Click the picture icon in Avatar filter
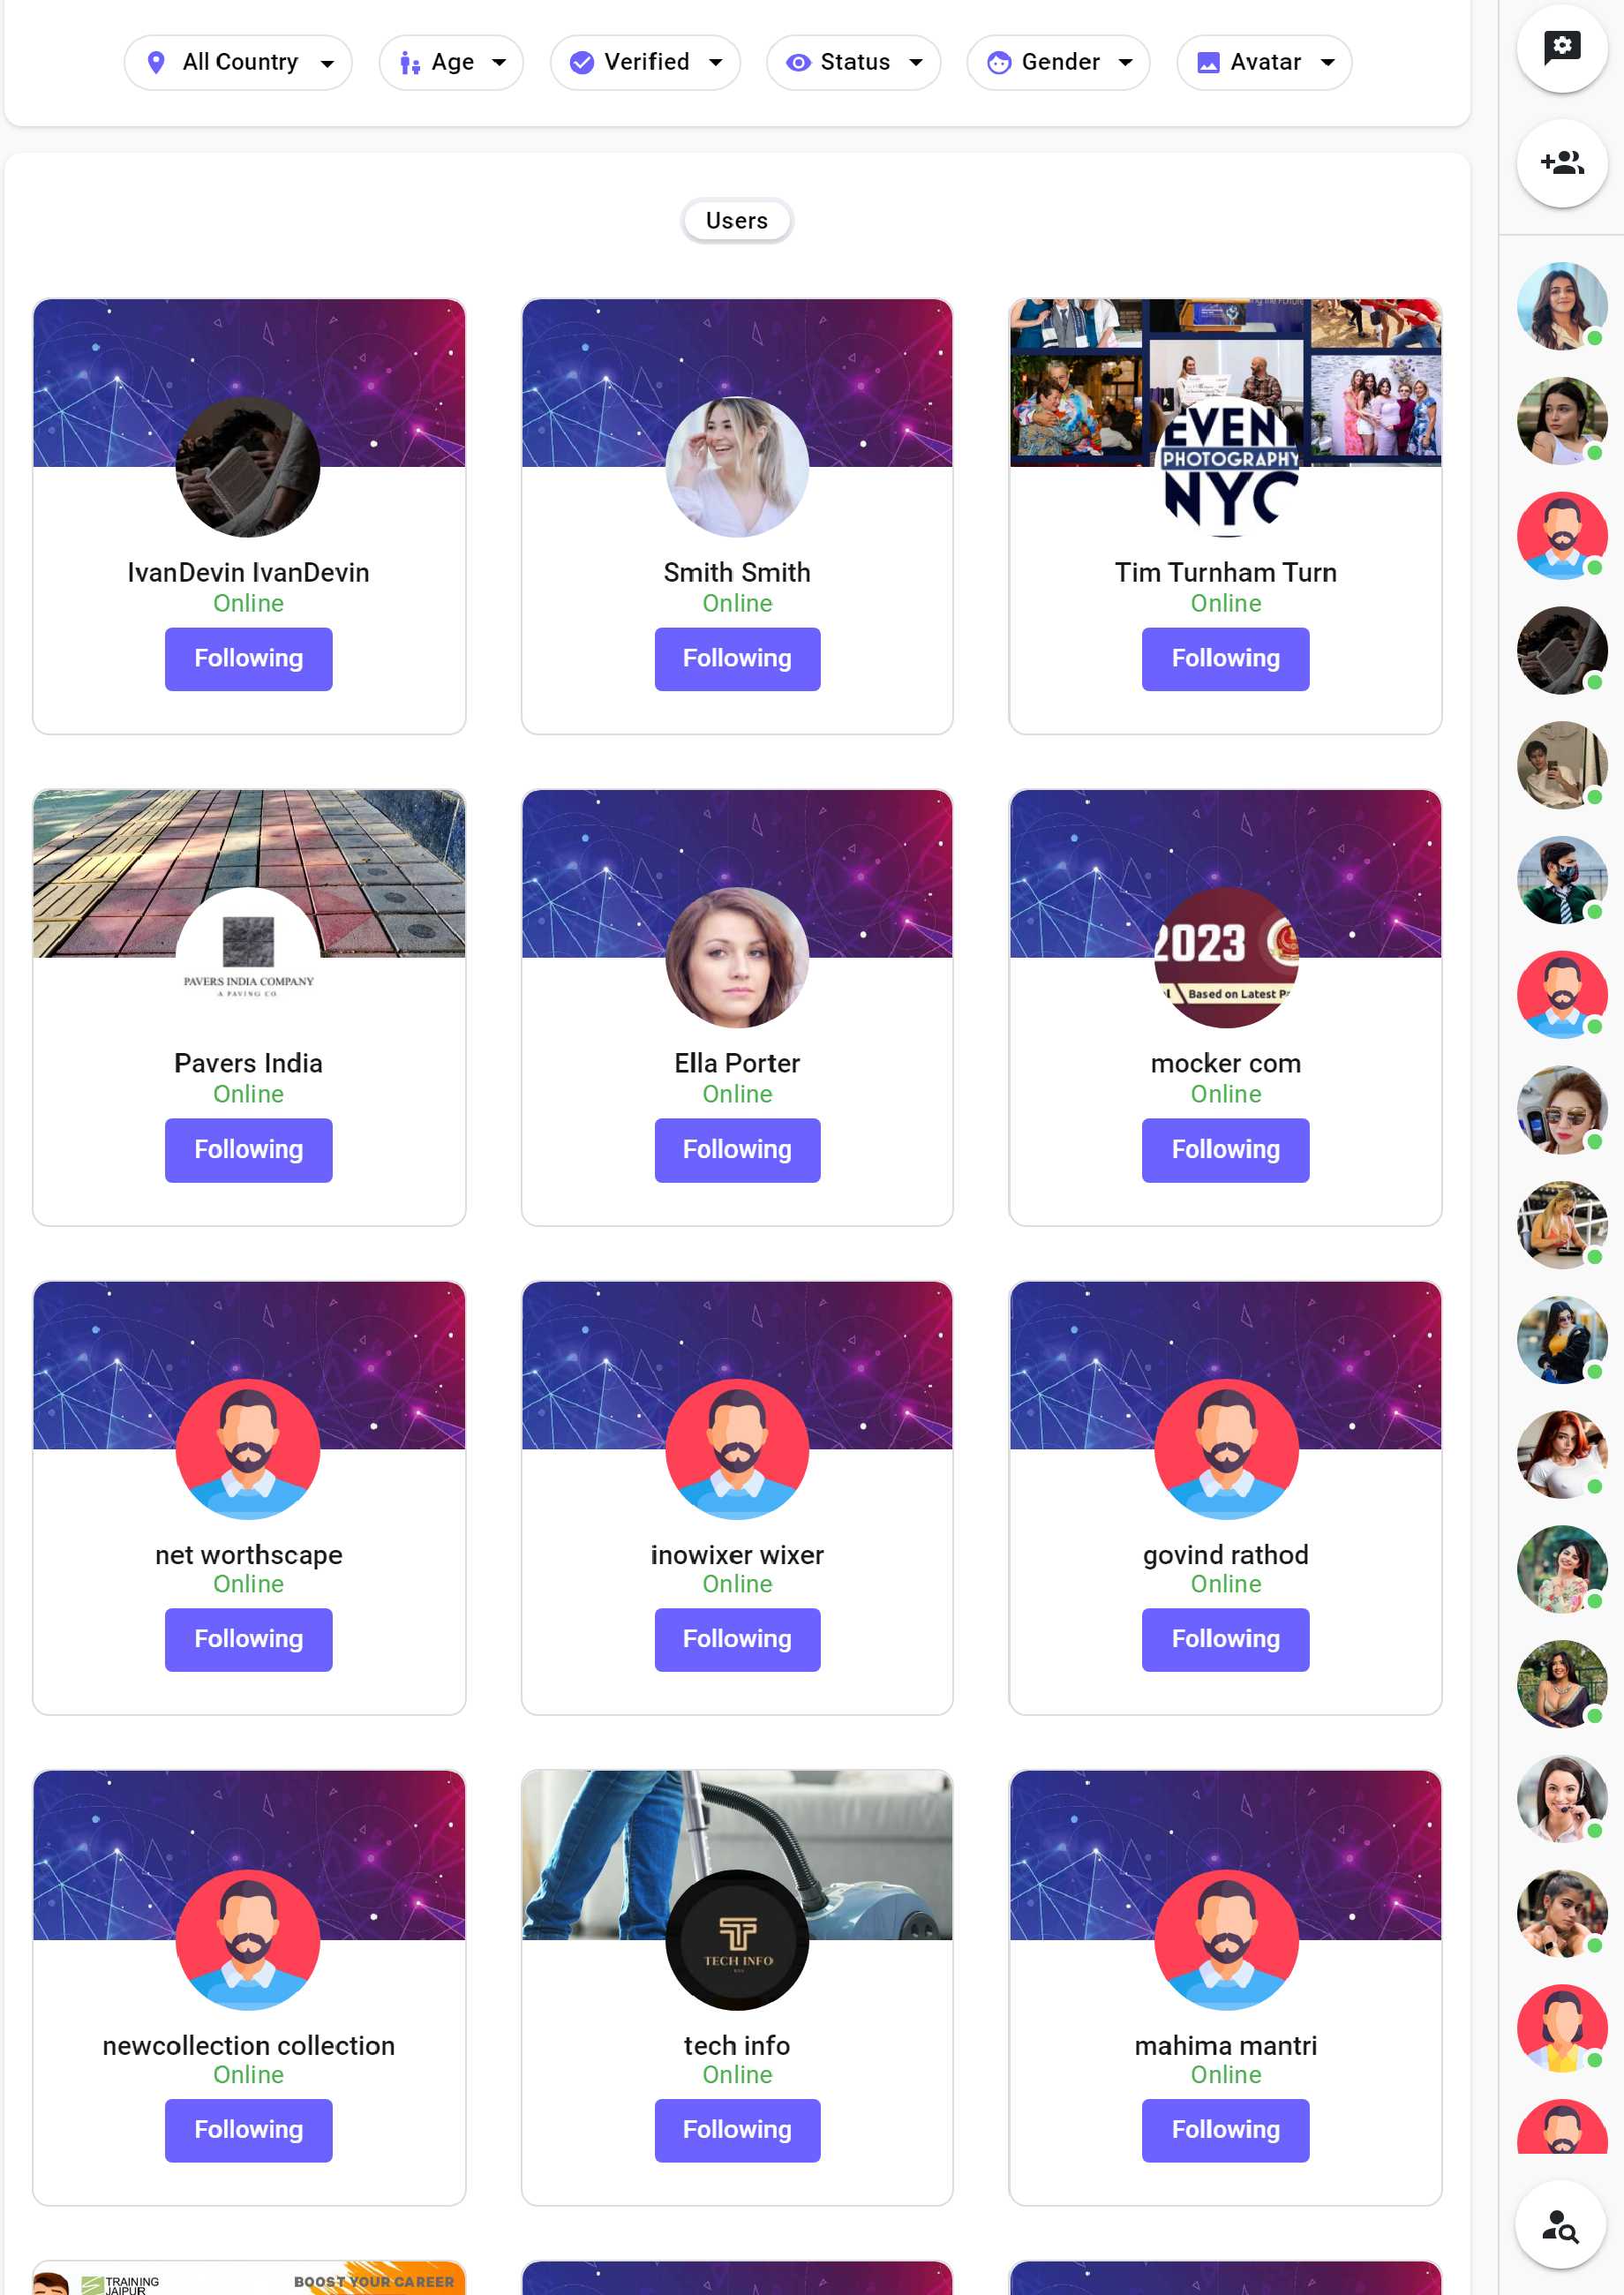1624x2295 pixels. tap(1207, 63)
